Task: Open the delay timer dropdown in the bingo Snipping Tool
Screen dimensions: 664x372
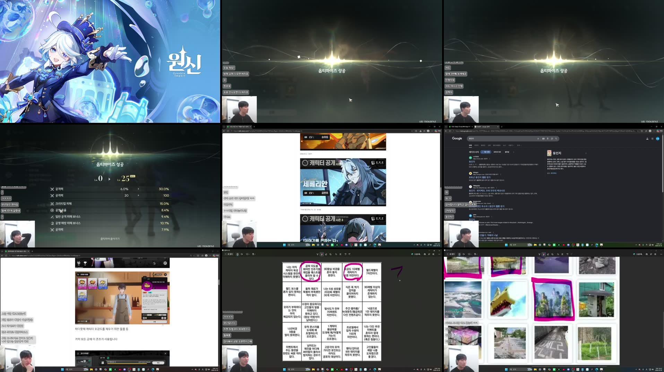Action: pos(254,254)
